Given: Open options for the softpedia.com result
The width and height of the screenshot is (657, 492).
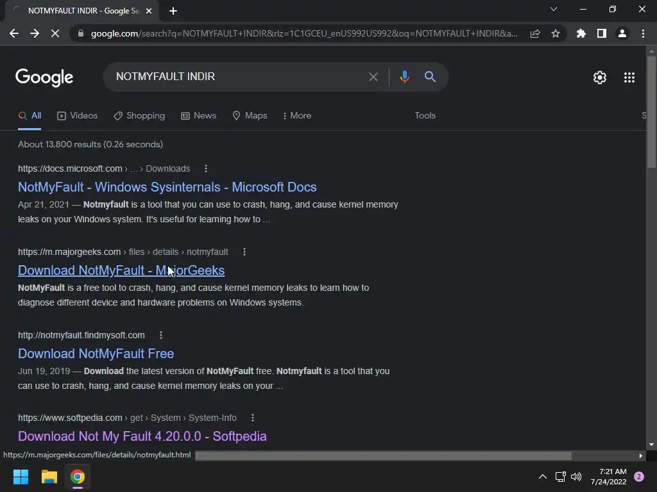Looking at the screenshot, I should [x=253, y=418].
